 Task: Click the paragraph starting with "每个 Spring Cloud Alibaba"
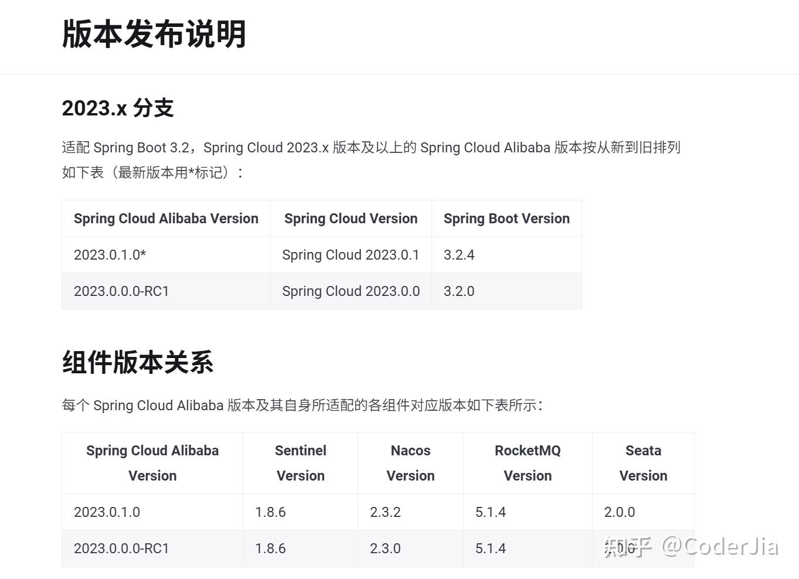point(302,406)
